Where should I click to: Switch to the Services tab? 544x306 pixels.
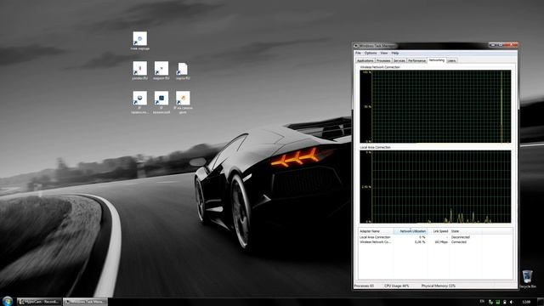[x=399, y=60]
